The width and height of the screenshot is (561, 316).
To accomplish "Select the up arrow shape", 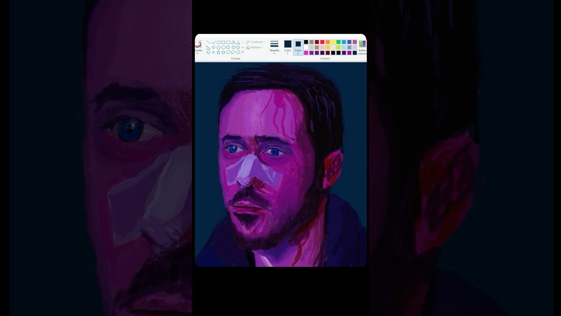I will 238,47.
